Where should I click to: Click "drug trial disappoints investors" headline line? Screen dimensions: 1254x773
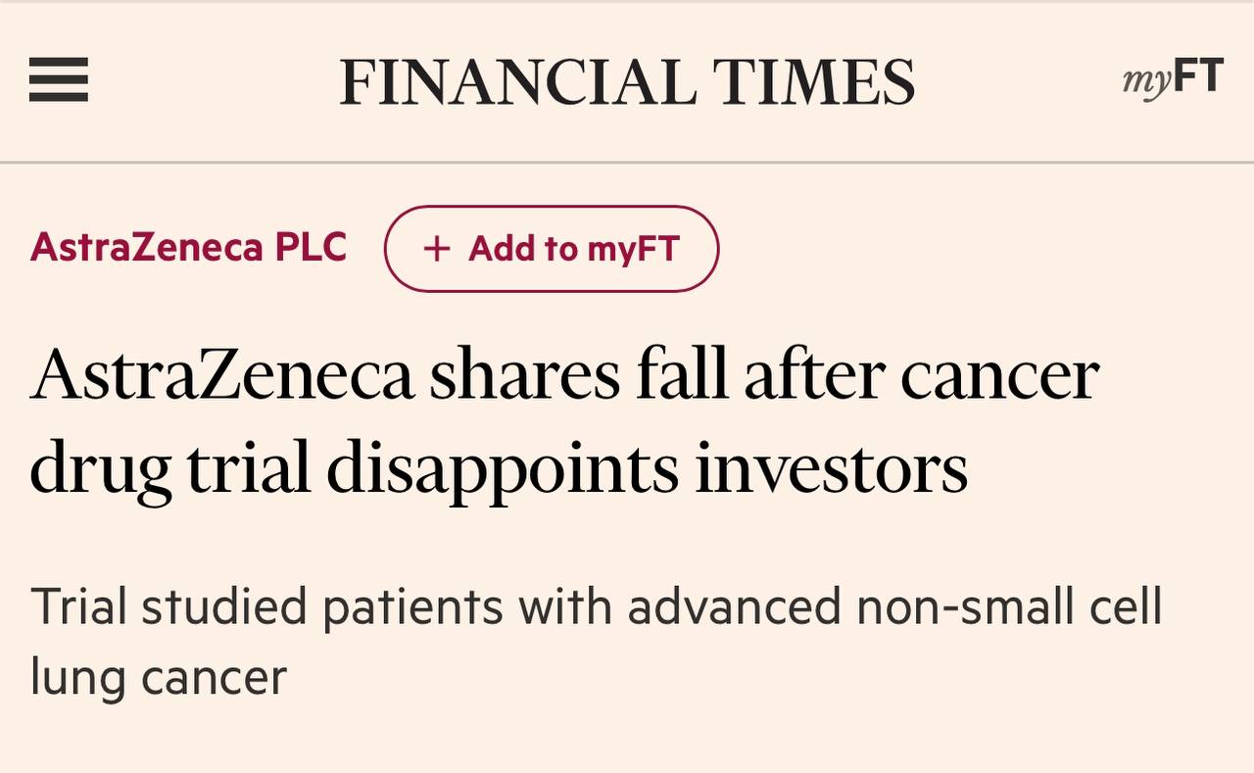(x=499, y=469)
